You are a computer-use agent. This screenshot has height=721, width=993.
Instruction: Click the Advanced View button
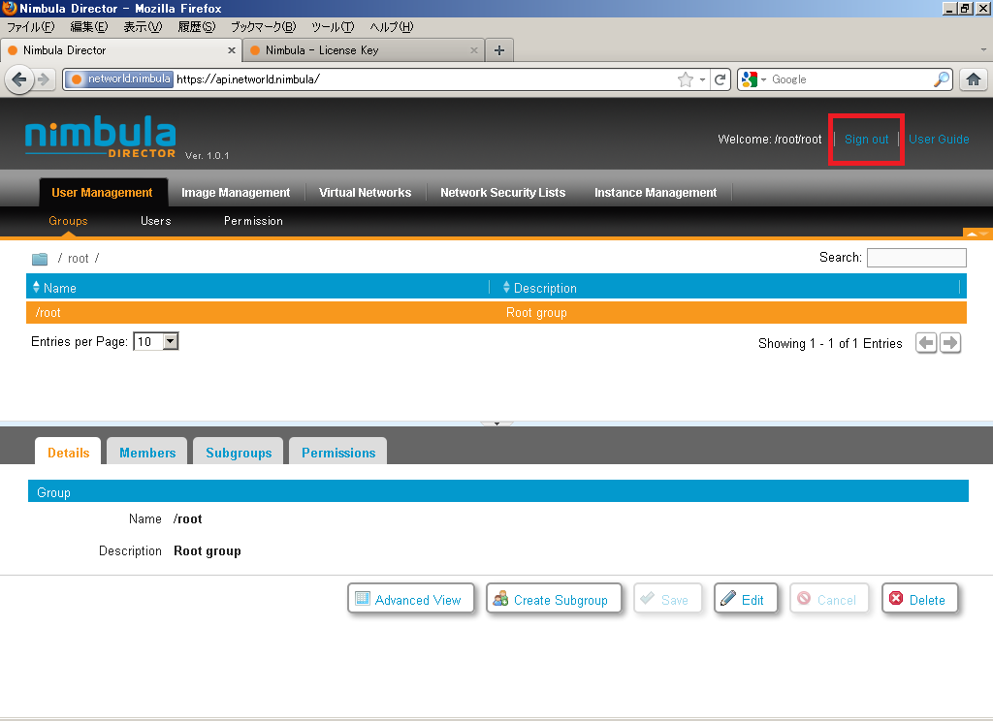[x=411, y=599]
